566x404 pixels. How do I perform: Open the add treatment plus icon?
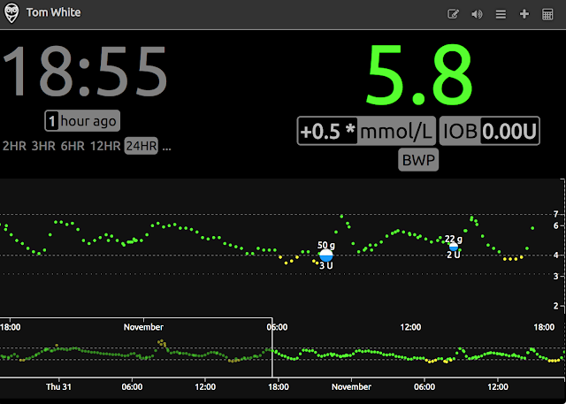coord(524,14)
